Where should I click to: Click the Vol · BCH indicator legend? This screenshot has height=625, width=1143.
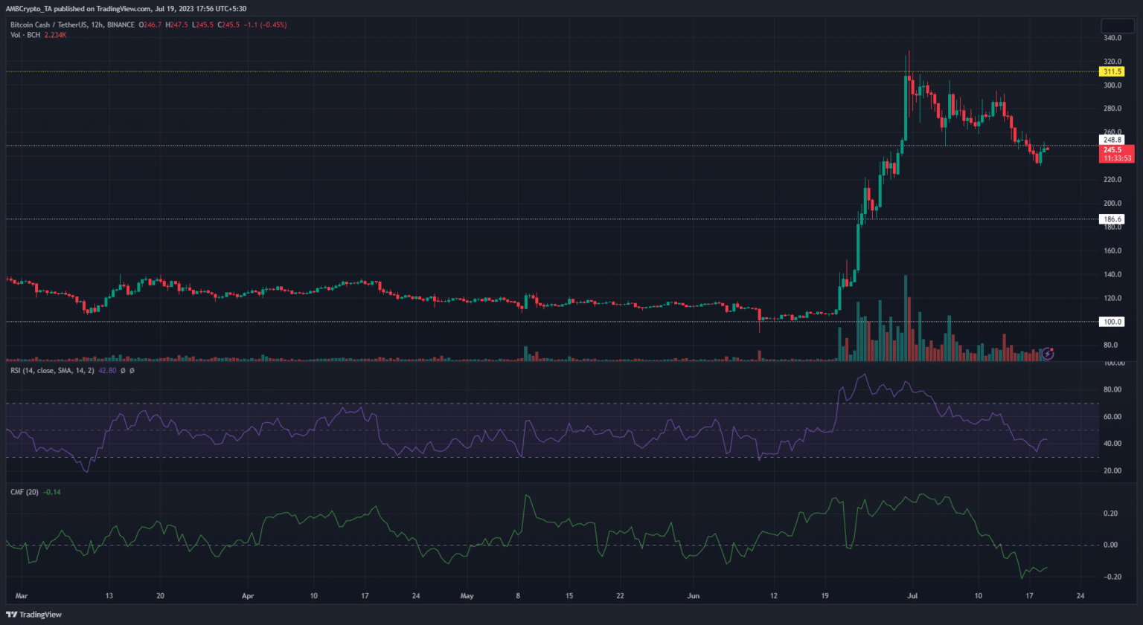pos(25,35)
